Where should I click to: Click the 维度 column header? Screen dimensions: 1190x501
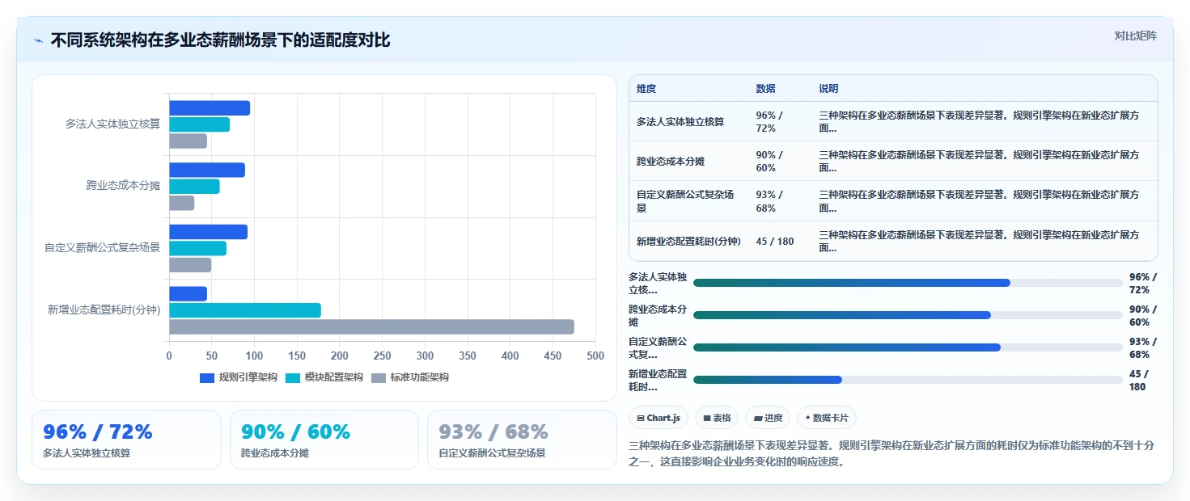646,88
